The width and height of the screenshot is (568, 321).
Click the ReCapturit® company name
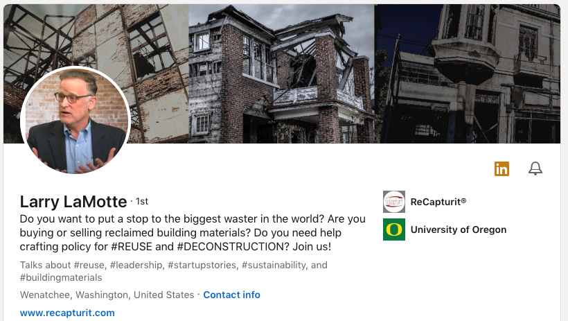(x=438, y=202)
